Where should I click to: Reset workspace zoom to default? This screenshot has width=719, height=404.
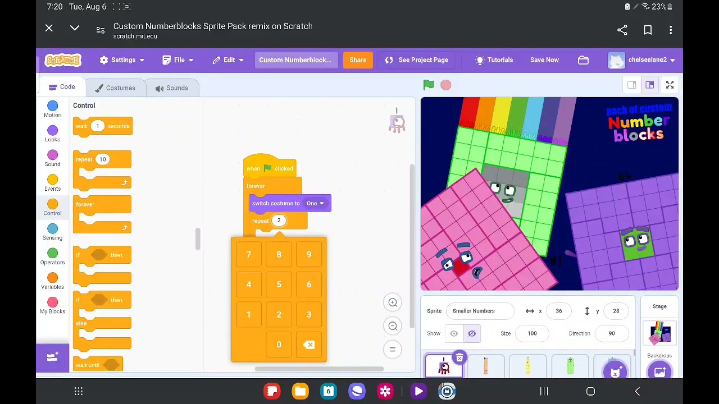393,350
